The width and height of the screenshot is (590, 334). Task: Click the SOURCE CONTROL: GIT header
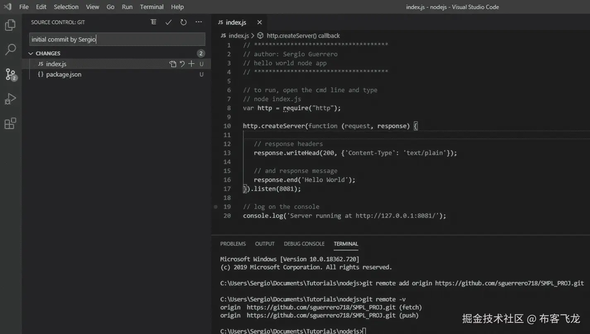click(x=58, y=22)
